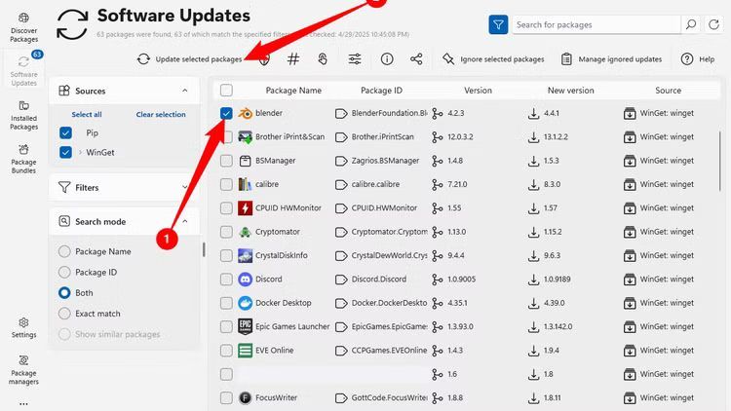Click the Search for packages field

(596, 24)
